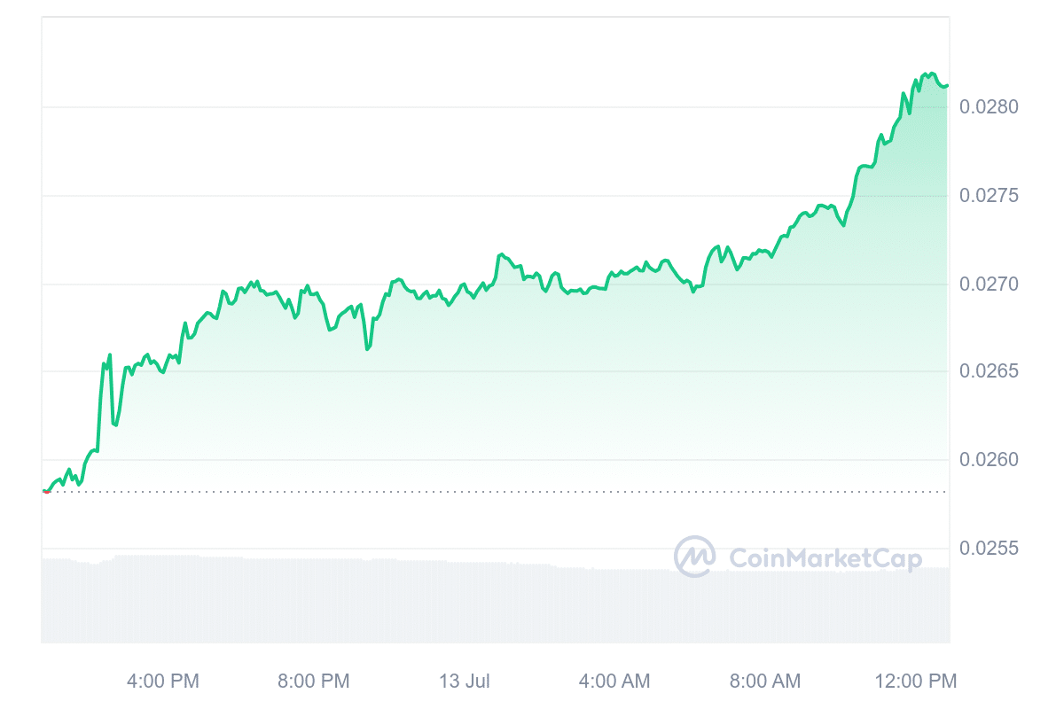Click the 0.0280 price axis label
This screenshot has width=1064, height=709.
coord(989,107)
